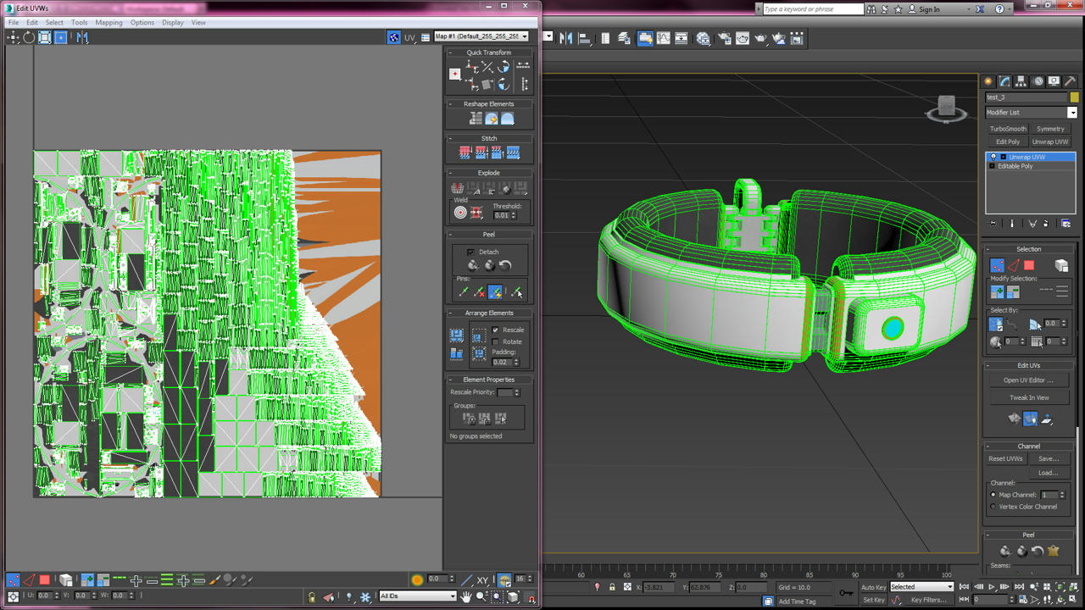Uncheck the Rescale checkbox
1085x610 pixels.
point(496,330)
